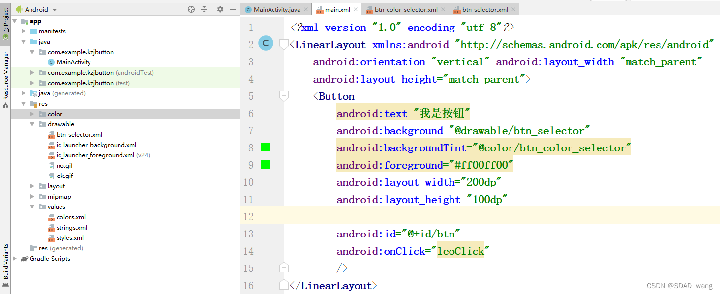Select the res (generated) folder
This screenshot has height=294, width=720.
coord(61,248)
